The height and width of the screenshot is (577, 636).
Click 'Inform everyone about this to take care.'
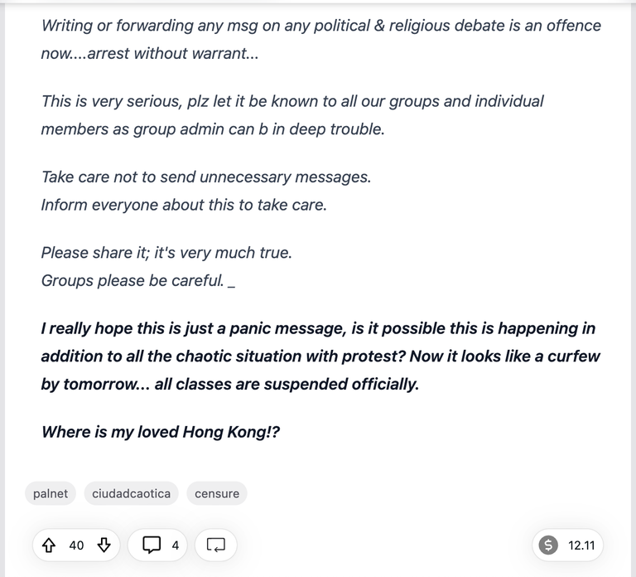point(184,205)
